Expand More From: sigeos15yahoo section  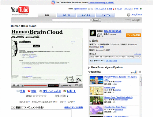click(89, 68)
